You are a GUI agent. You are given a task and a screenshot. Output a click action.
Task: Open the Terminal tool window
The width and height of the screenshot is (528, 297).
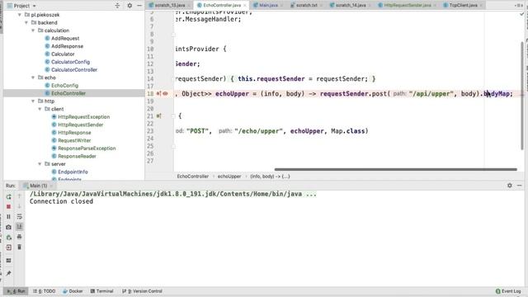tap(101, 291)
